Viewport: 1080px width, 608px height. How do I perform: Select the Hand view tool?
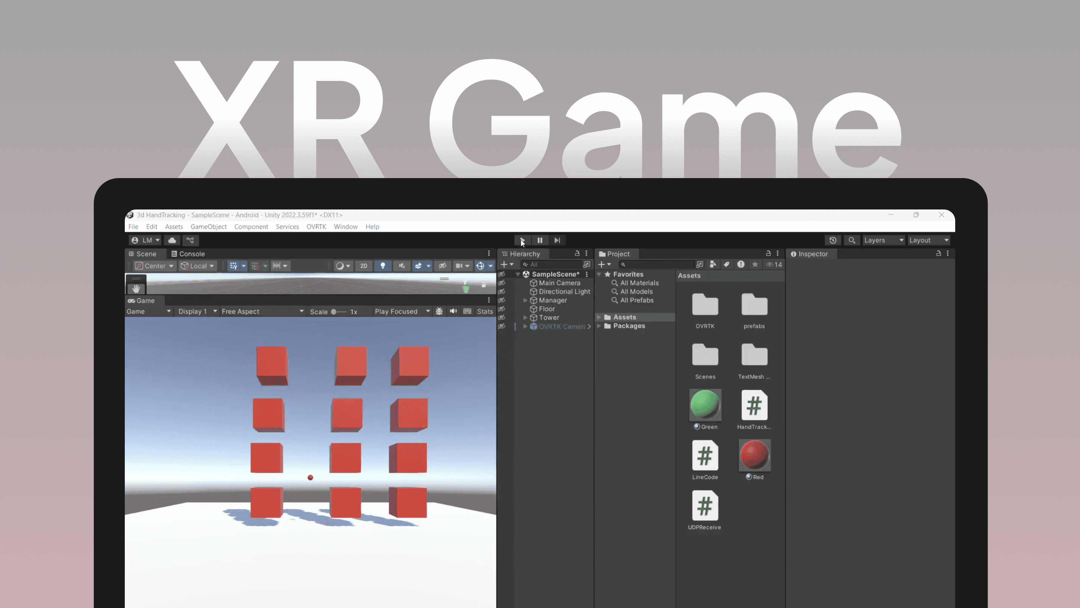coord(136,289)
